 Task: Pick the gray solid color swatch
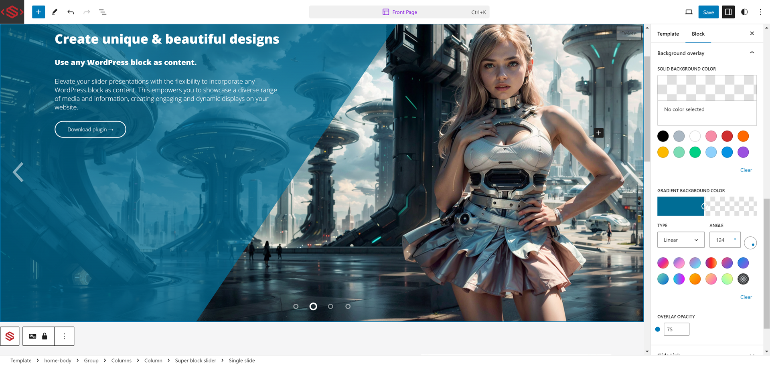click(679, 136)
